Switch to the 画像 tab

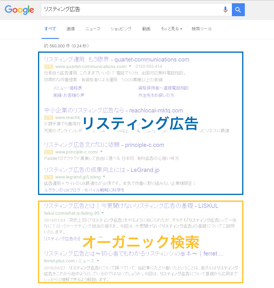coord(71,29)
